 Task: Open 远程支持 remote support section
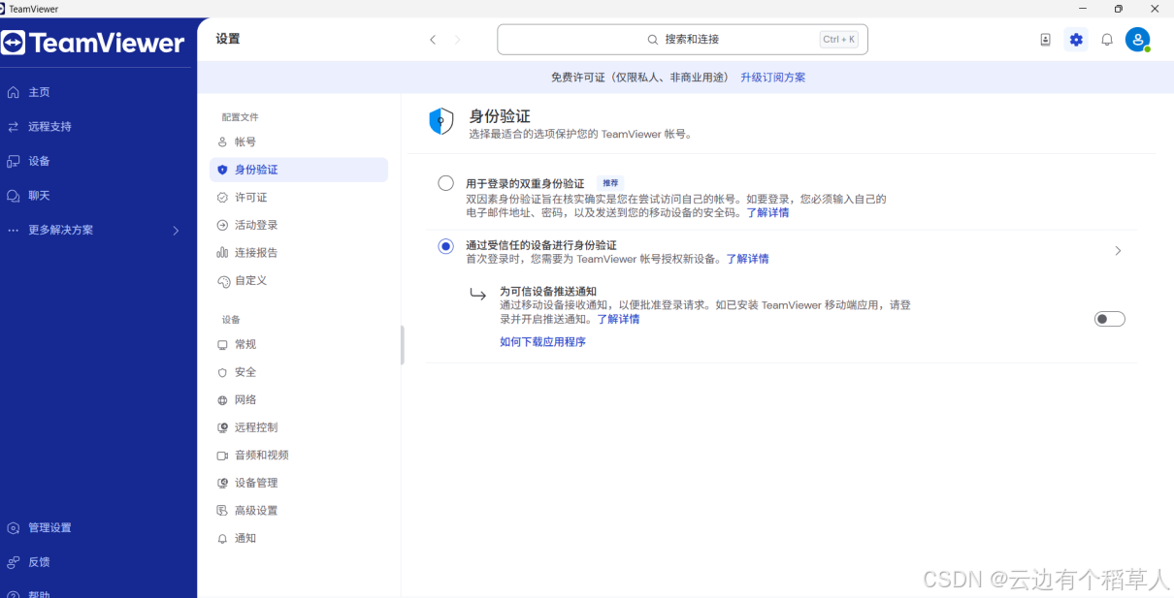click(49, 126)
